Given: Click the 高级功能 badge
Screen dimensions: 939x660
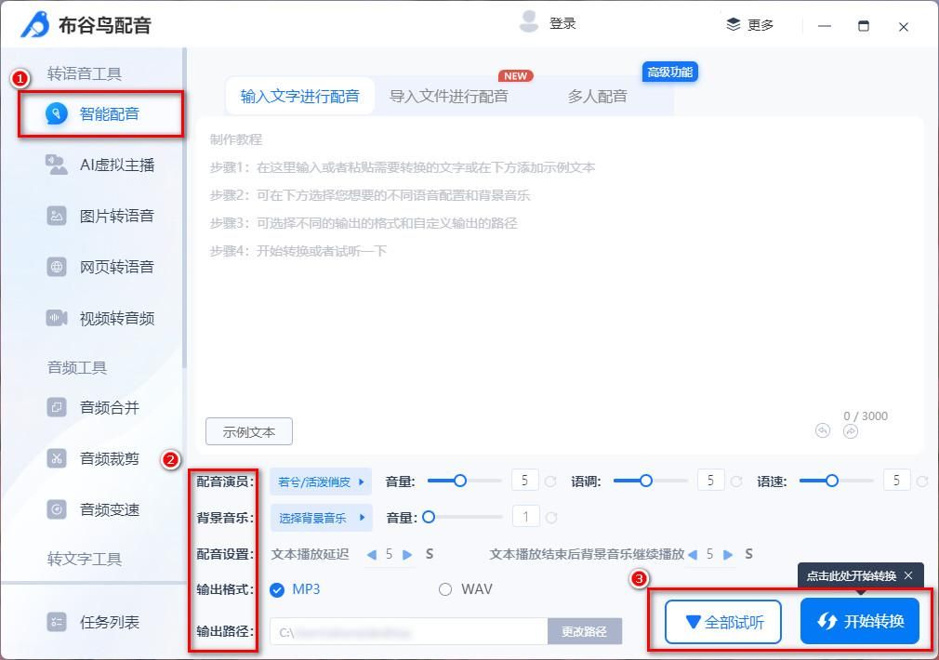Looking at the screenshot, I should click(x=670, y=72).
